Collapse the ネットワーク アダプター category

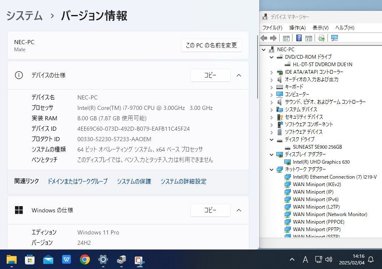click(272, 169)
